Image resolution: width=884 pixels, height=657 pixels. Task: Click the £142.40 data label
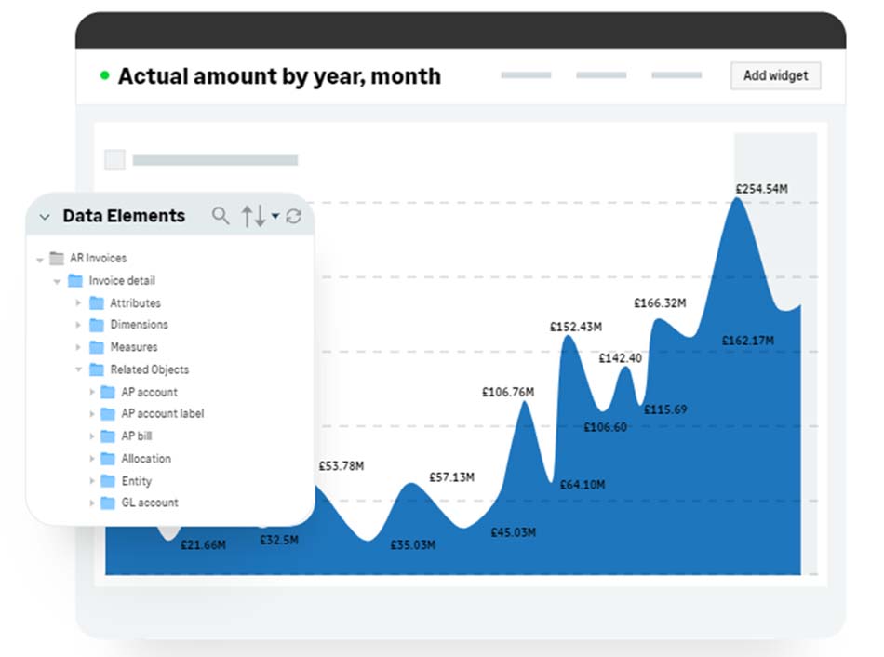point(620,358)
